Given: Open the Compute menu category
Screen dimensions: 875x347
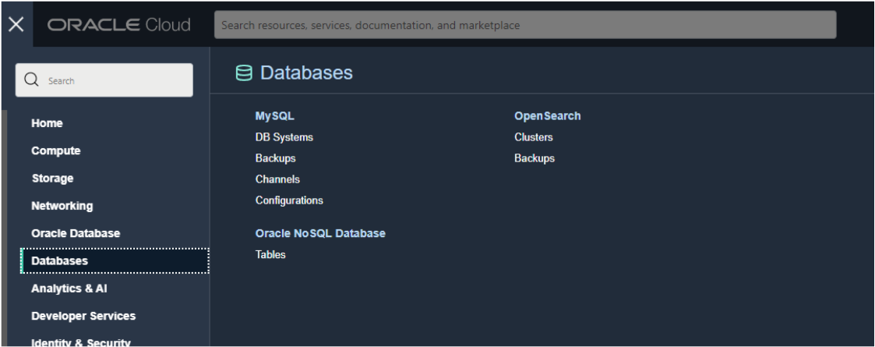Looking at the screenshot, I should 56,150.
